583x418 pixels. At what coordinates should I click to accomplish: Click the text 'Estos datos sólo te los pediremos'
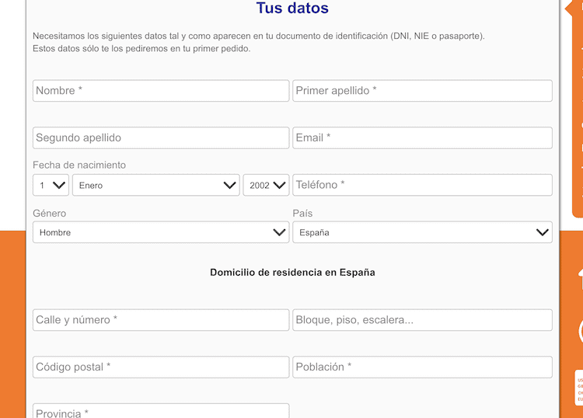pyautogui.click(x=141, y=49)
